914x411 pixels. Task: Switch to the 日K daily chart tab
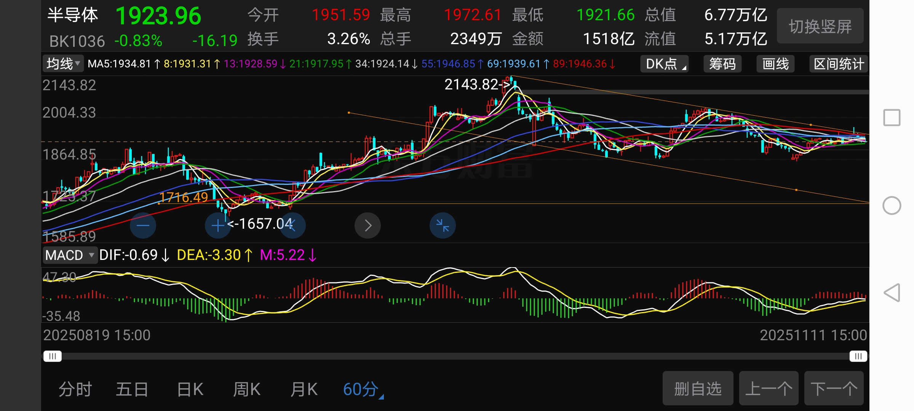pyautogui.click(x=190, y=389)
